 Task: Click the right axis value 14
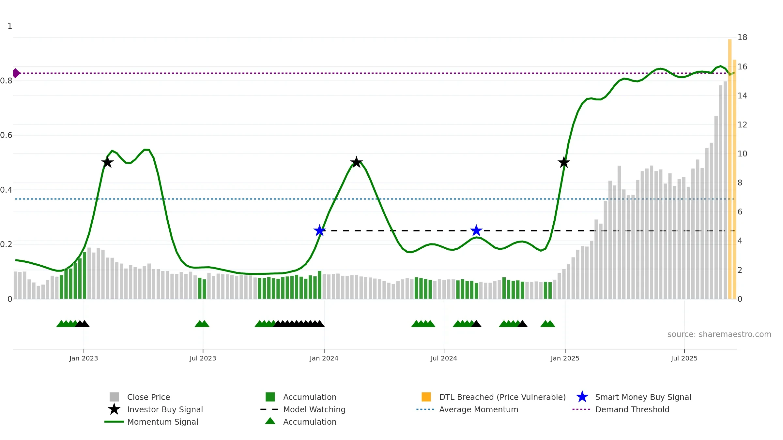(x=742, y=96)
